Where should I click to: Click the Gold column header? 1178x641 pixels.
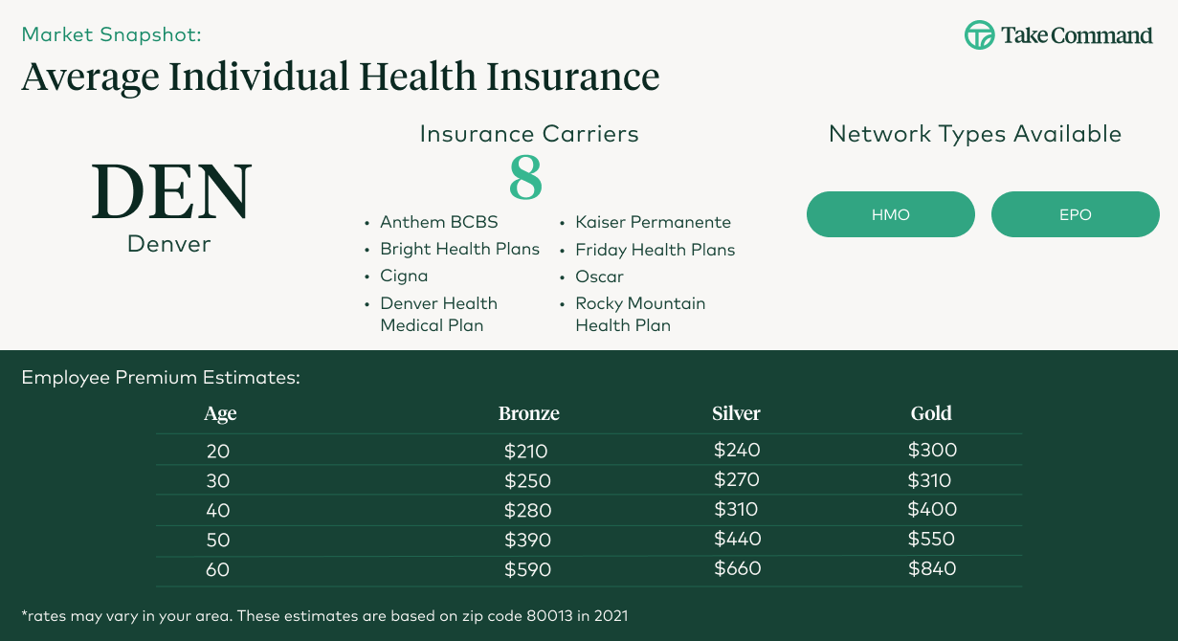pyautogui.click(x=931, y=414)
